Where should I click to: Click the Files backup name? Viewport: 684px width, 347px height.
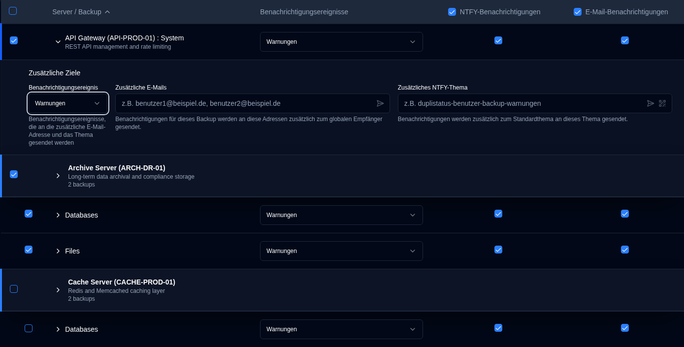click(72, 251)
